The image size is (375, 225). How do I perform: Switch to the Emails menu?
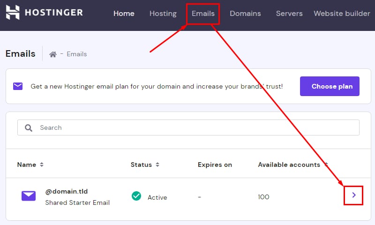(x=203, y=14)
